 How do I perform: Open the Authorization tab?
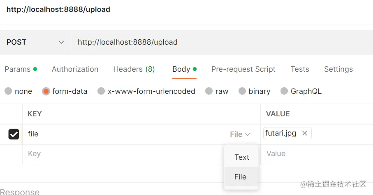tap(75, 69)
